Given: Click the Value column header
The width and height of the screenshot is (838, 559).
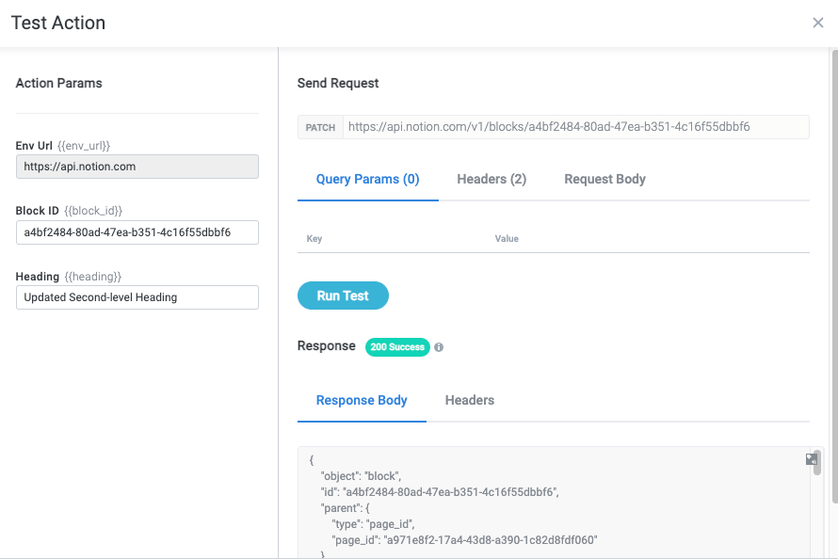Looking at the screenshot, I should tap(507, 239).
